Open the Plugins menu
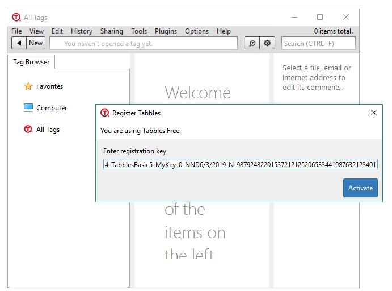Image resolution: width=392 pixels, height=291 pixels. (166, 31)
